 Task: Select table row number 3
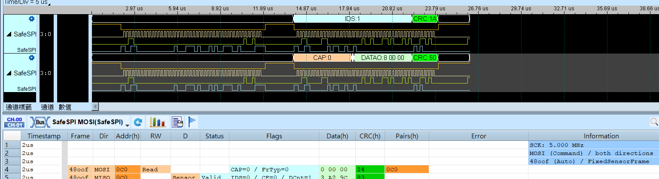[12, 161]
